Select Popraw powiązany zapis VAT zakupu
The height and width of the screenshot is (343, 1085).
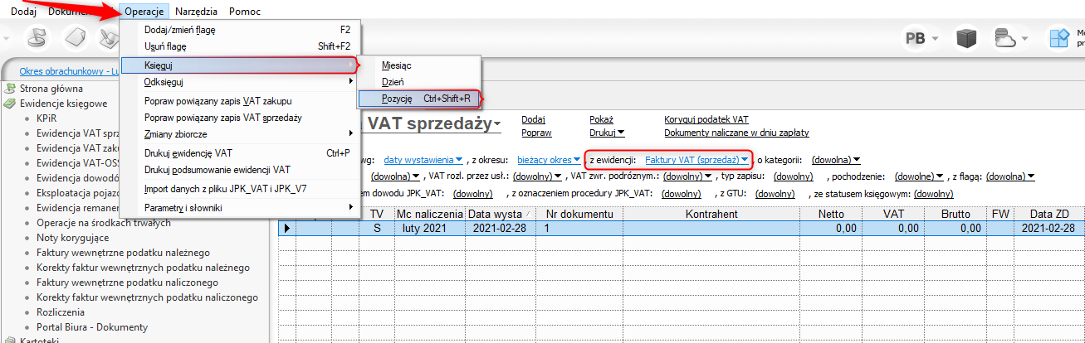pos(239,100)
